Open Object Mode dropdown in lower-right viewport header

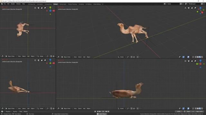tap(67, 109)
